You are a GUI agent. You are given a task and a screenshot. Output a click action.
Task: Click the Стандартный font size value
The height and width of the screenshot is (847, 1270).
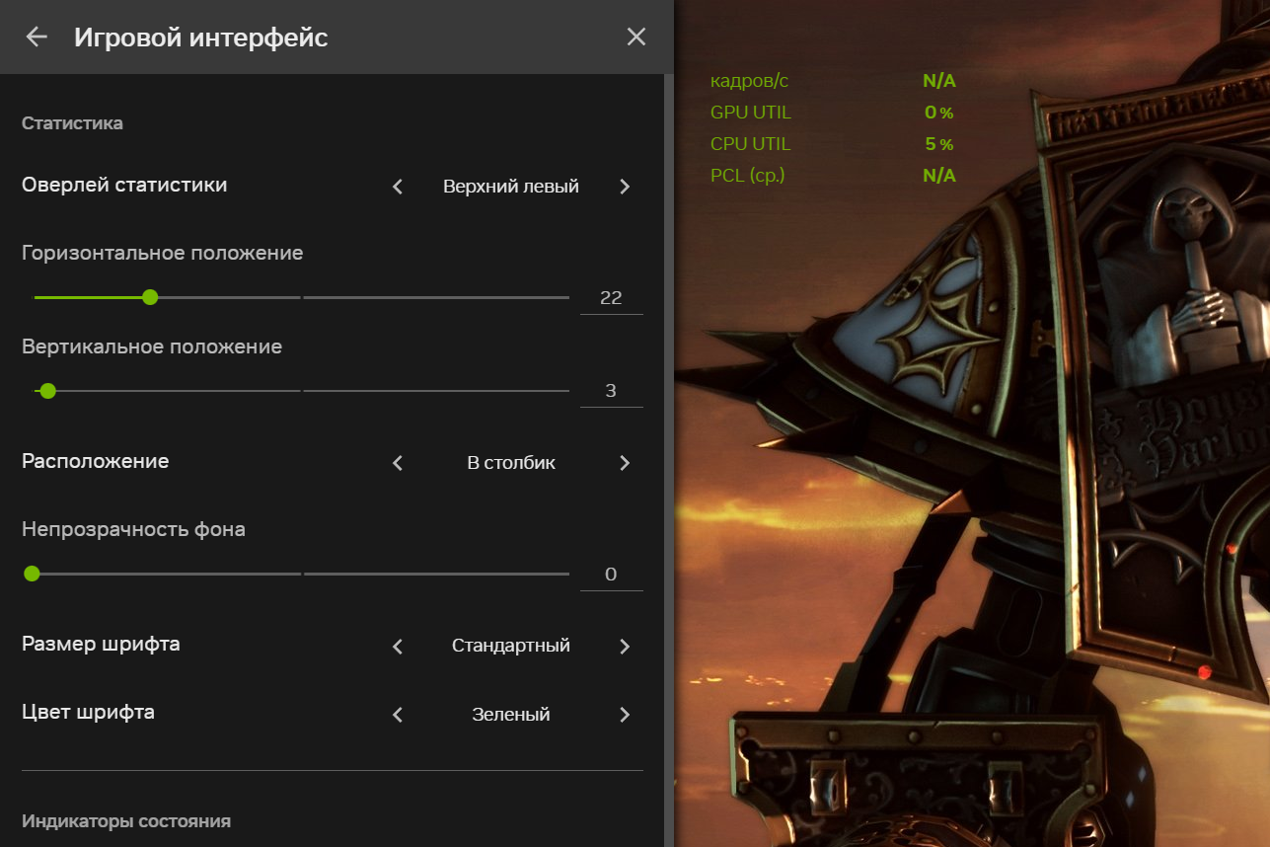(511, 647)
